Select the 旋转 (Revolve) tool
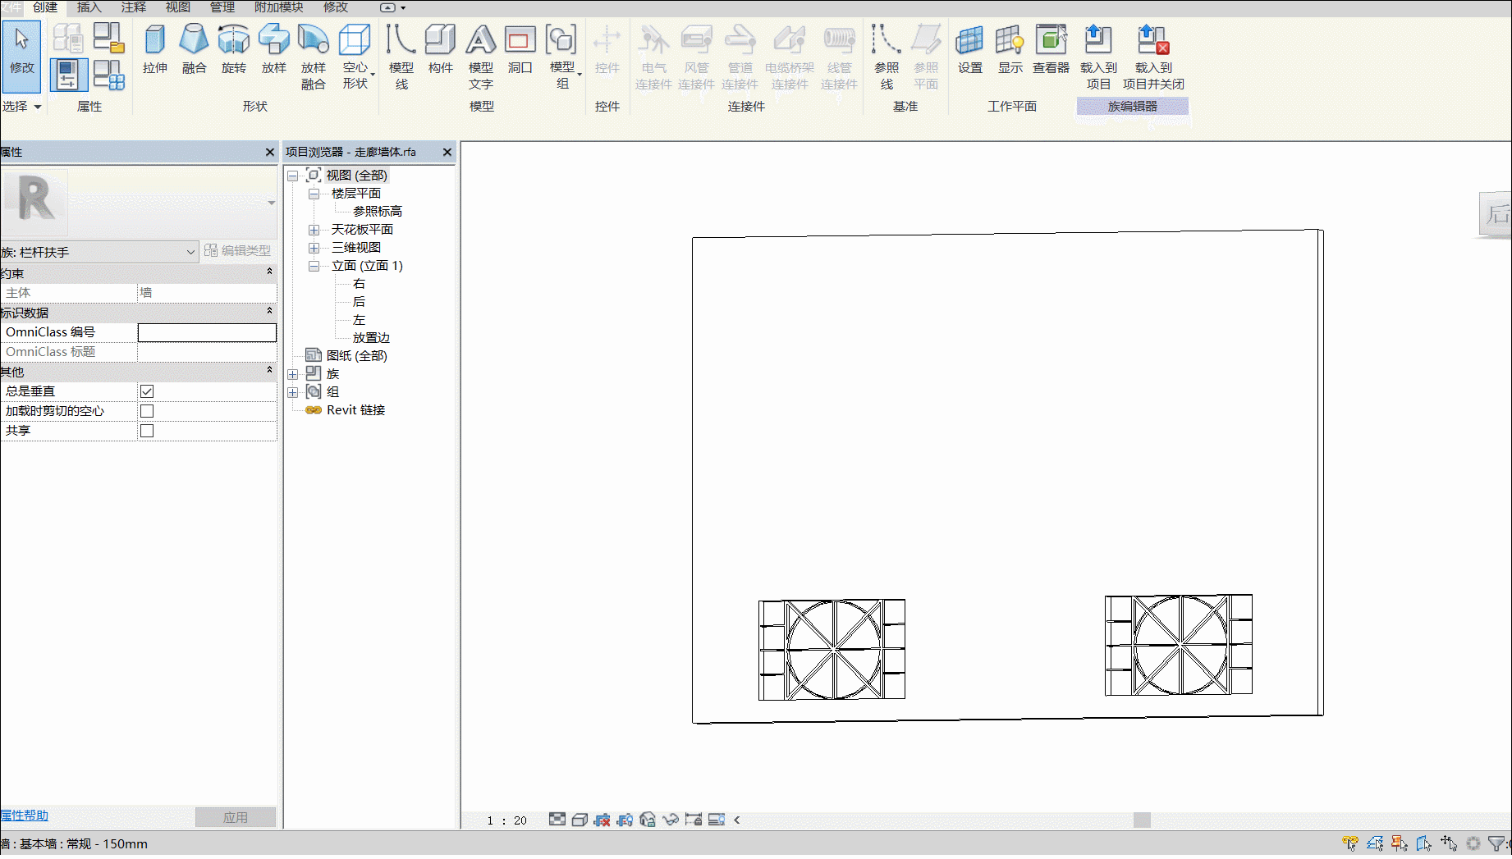Image resolution: width=1512 pixels, height=859 pixels. (x=233, y=50)
